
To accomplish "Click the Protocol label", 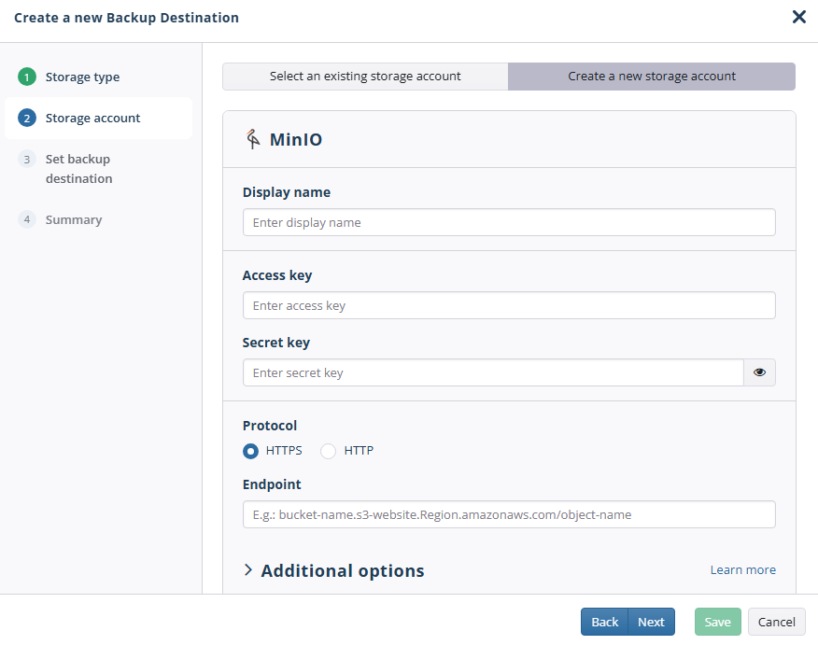I will click(x=270, y=426).
